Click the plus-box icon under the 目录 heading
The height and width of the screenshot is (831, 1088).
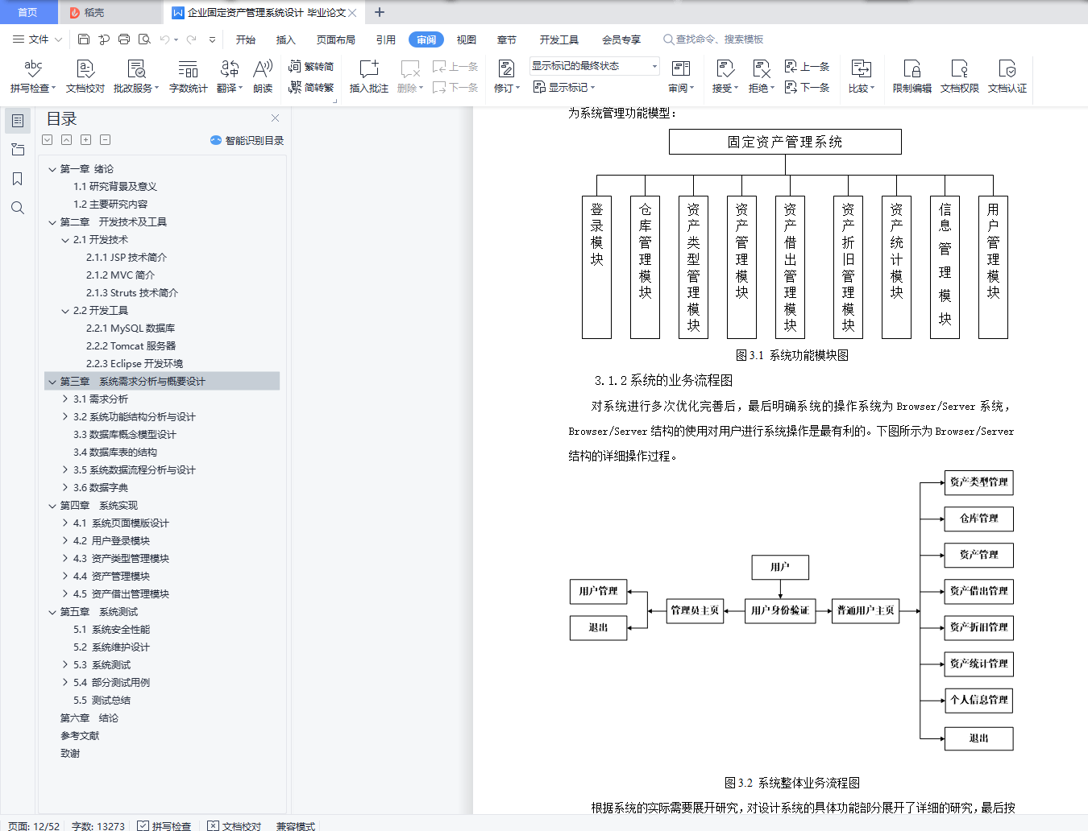(x=86, y=140)
